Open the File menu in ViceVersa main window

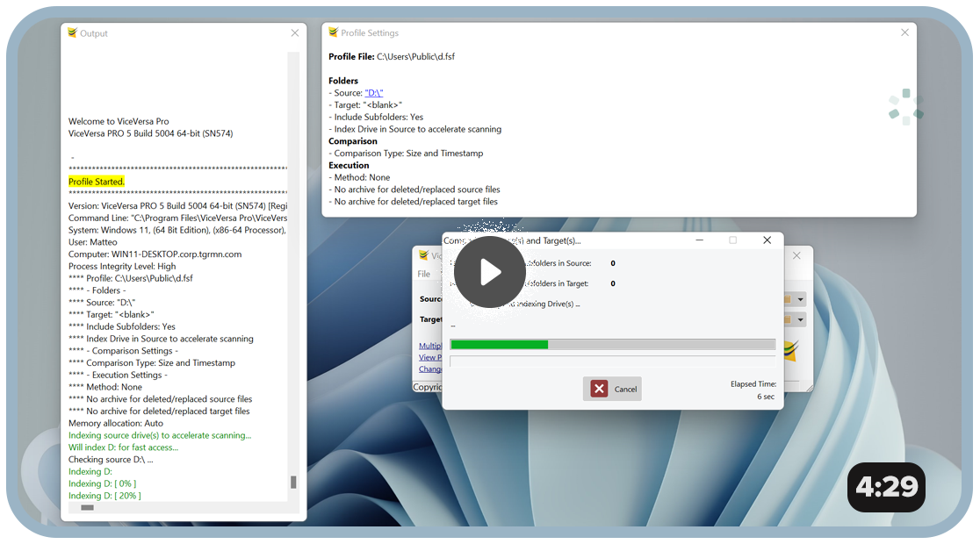[424, 274]
